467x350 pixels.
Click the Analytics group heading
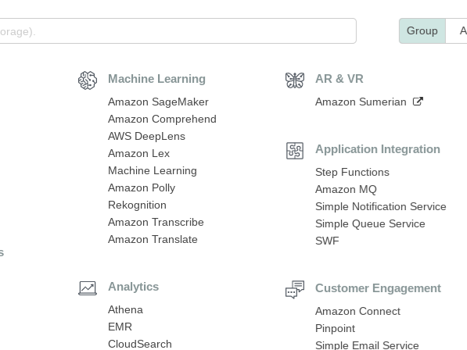(134, 287)
